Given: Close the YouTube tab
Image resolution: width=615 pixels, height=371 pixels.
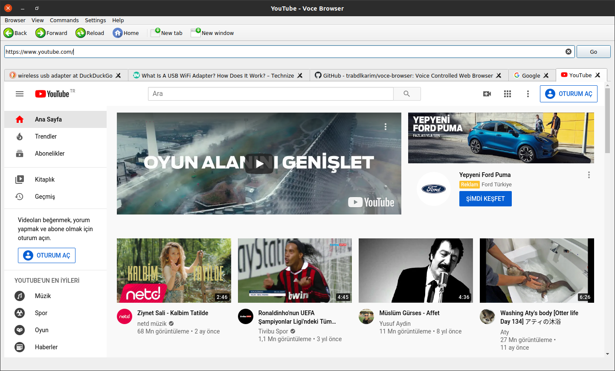Looking at the screenshot, I should pos(598,75).
